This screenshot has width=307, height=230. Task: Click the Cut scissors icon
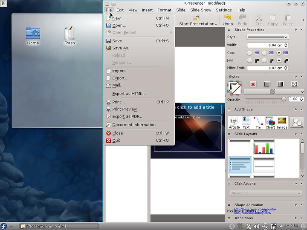(x=258, y=17)
